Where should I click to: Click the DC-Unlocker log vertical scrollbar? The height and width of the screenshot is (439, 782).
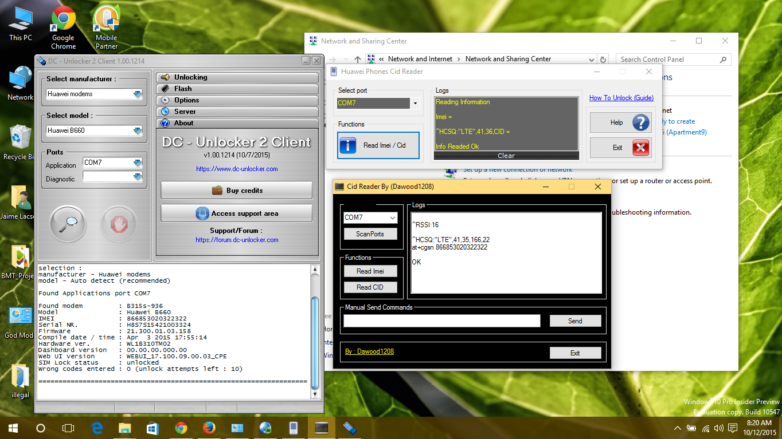(x=315, y=331)
